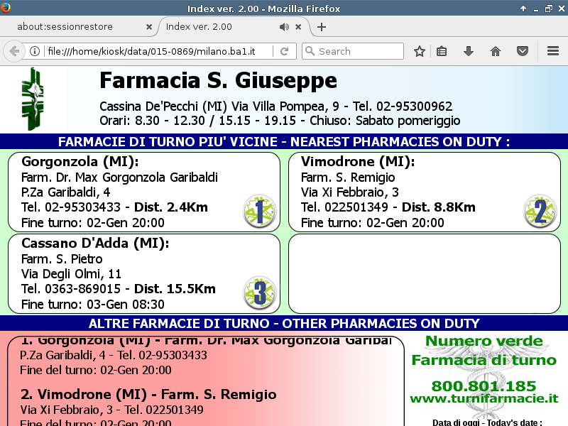Select the Index ver. 2.00 tab
The width and height of the screenshot is (568, 426).
[x=213, y=27]
